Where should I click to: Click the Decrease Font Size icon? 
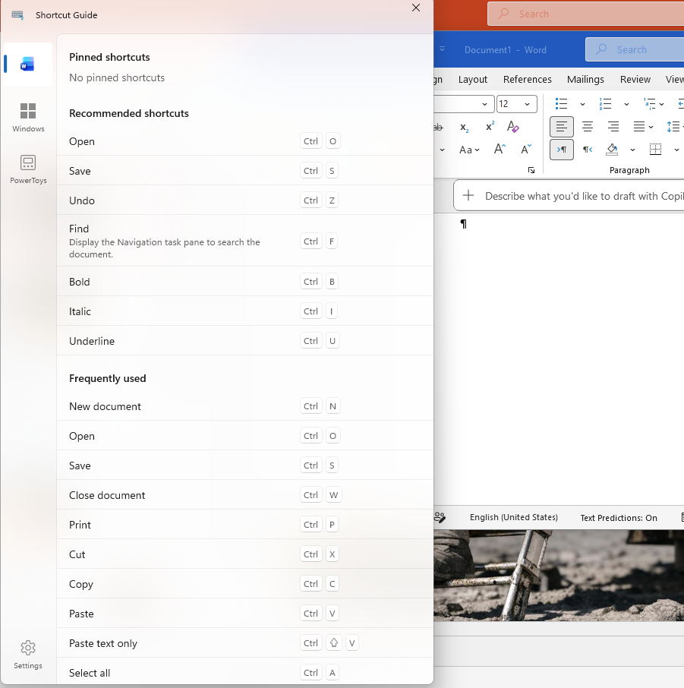point(525,149)
